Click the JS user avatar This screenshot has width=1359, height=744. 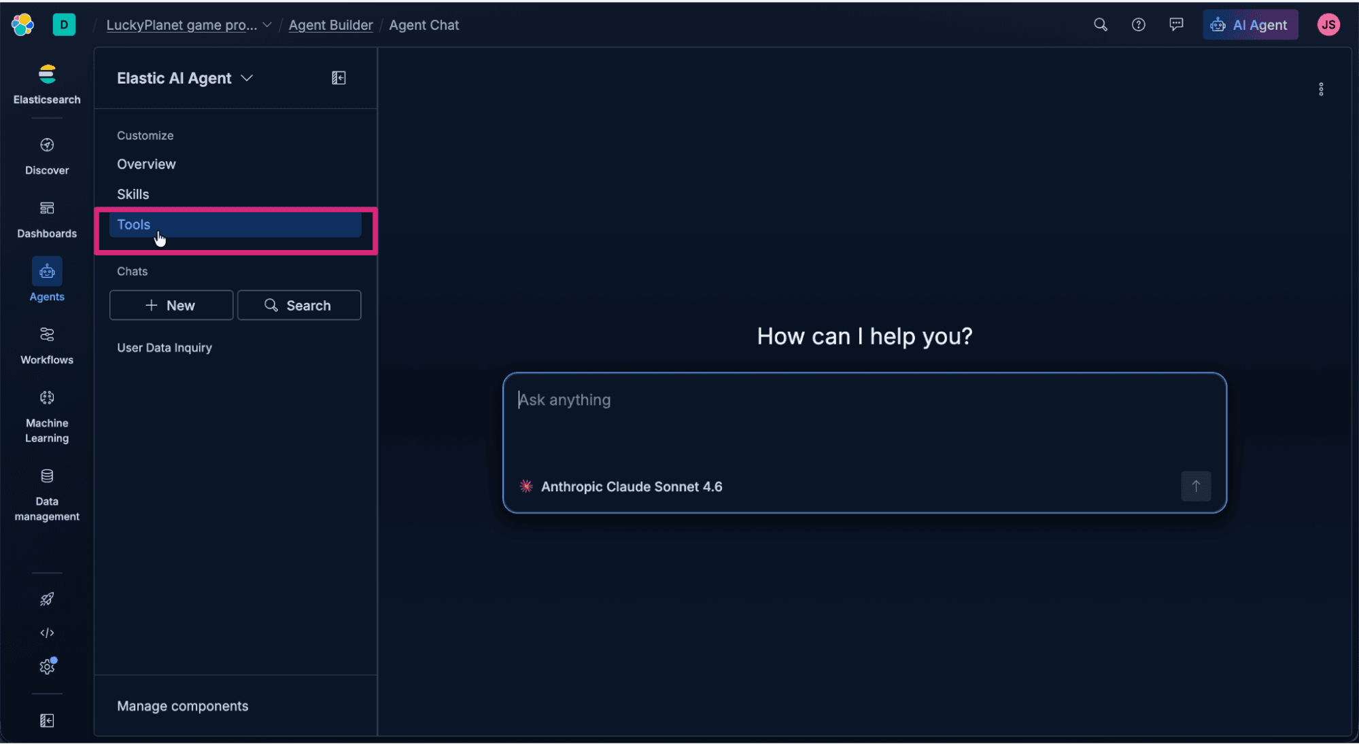point(1328,24)
